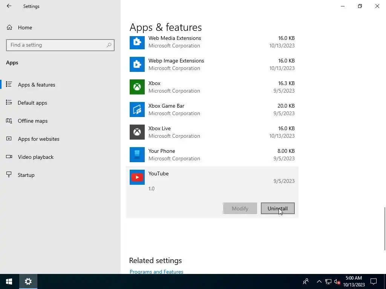386x289 pixels.
Task: Click the Default apps icon
Action: click(x=9, y=102)
